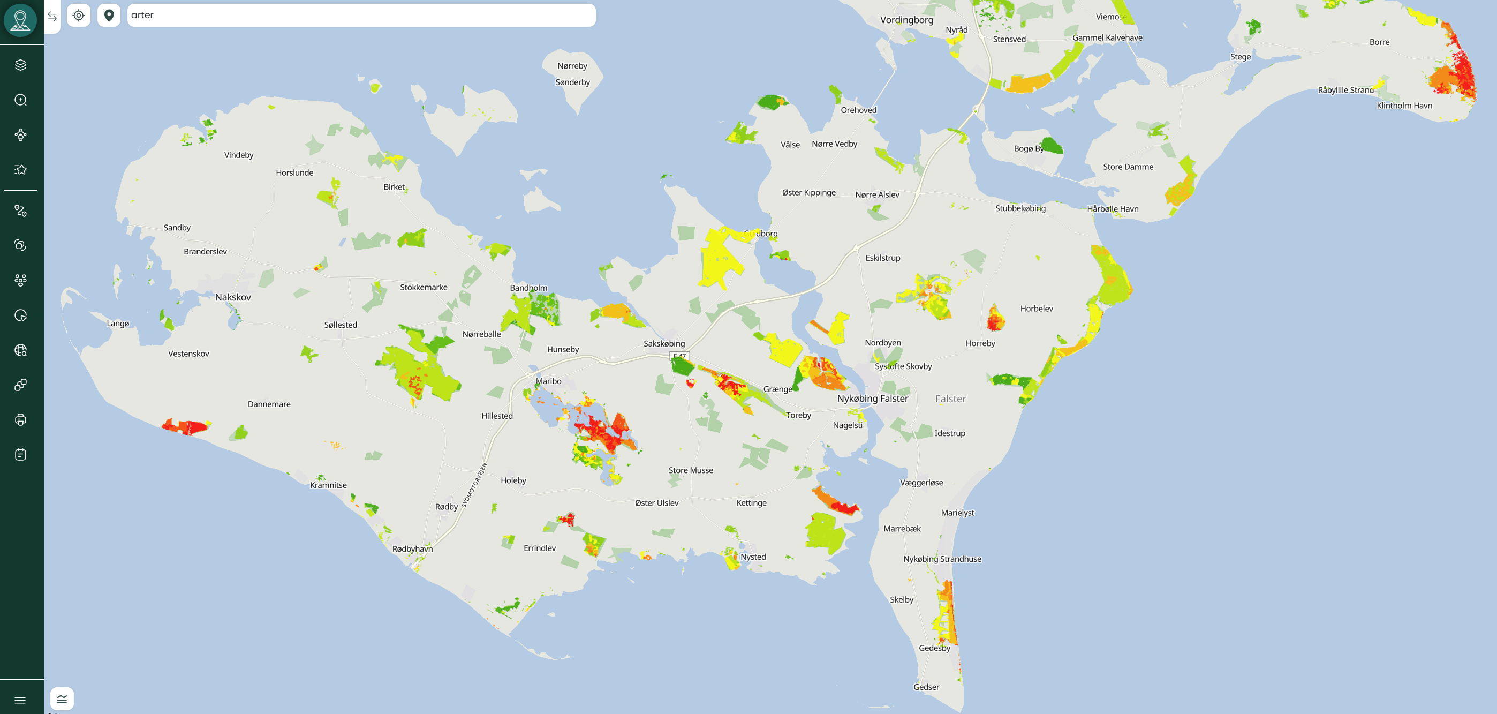Select the magnifier zoom-in search tool
Viewport: 1497px width, 714px height.
pos(20,100)
